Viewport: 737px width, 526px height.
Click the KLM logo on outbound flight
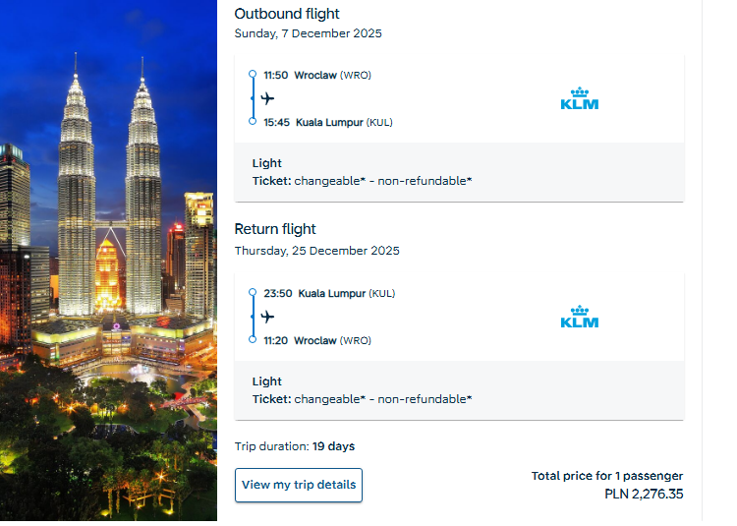[579, 98]
